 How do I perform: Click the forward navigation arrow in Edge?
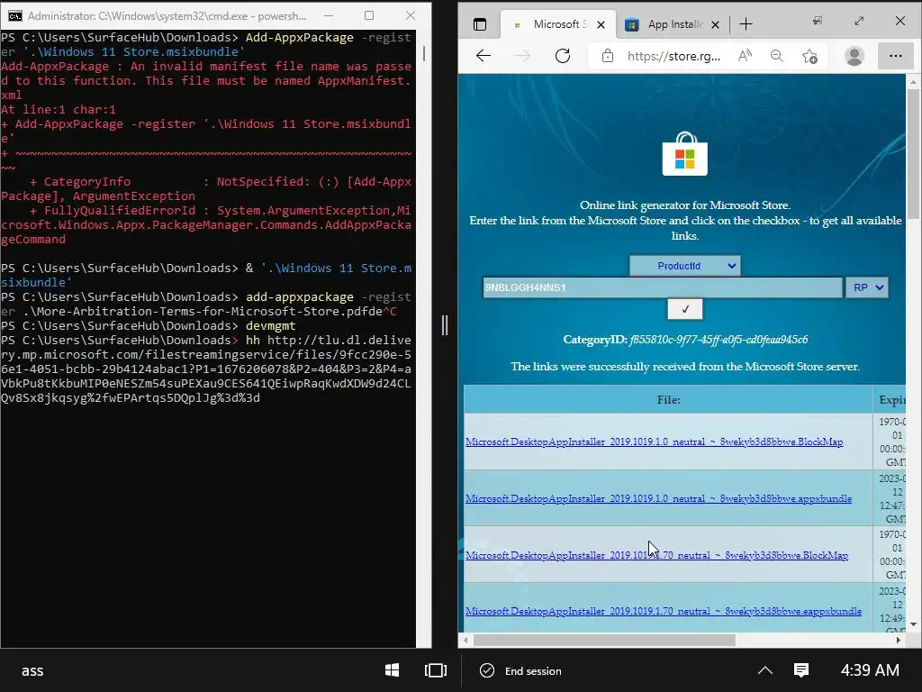tap(523, 56)
